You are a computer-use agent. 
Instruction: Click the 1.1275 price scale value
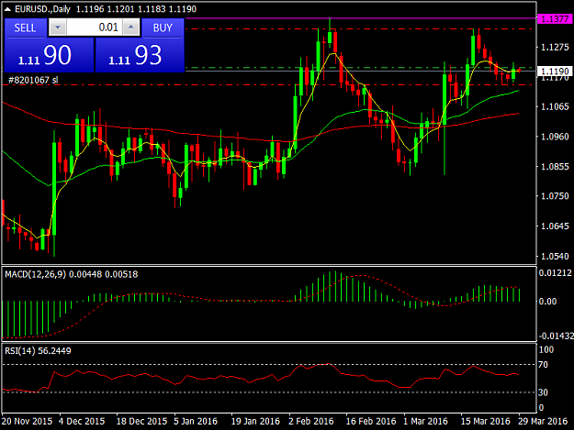click(555, 47)
